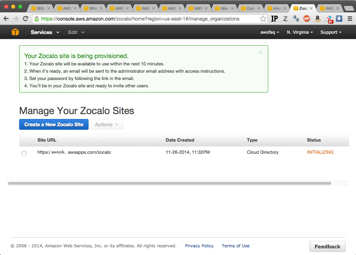This screenshot has width=356, height=255.
Task: Select the awsapps.com/zocalo site radio button
Action: point(24,153)
